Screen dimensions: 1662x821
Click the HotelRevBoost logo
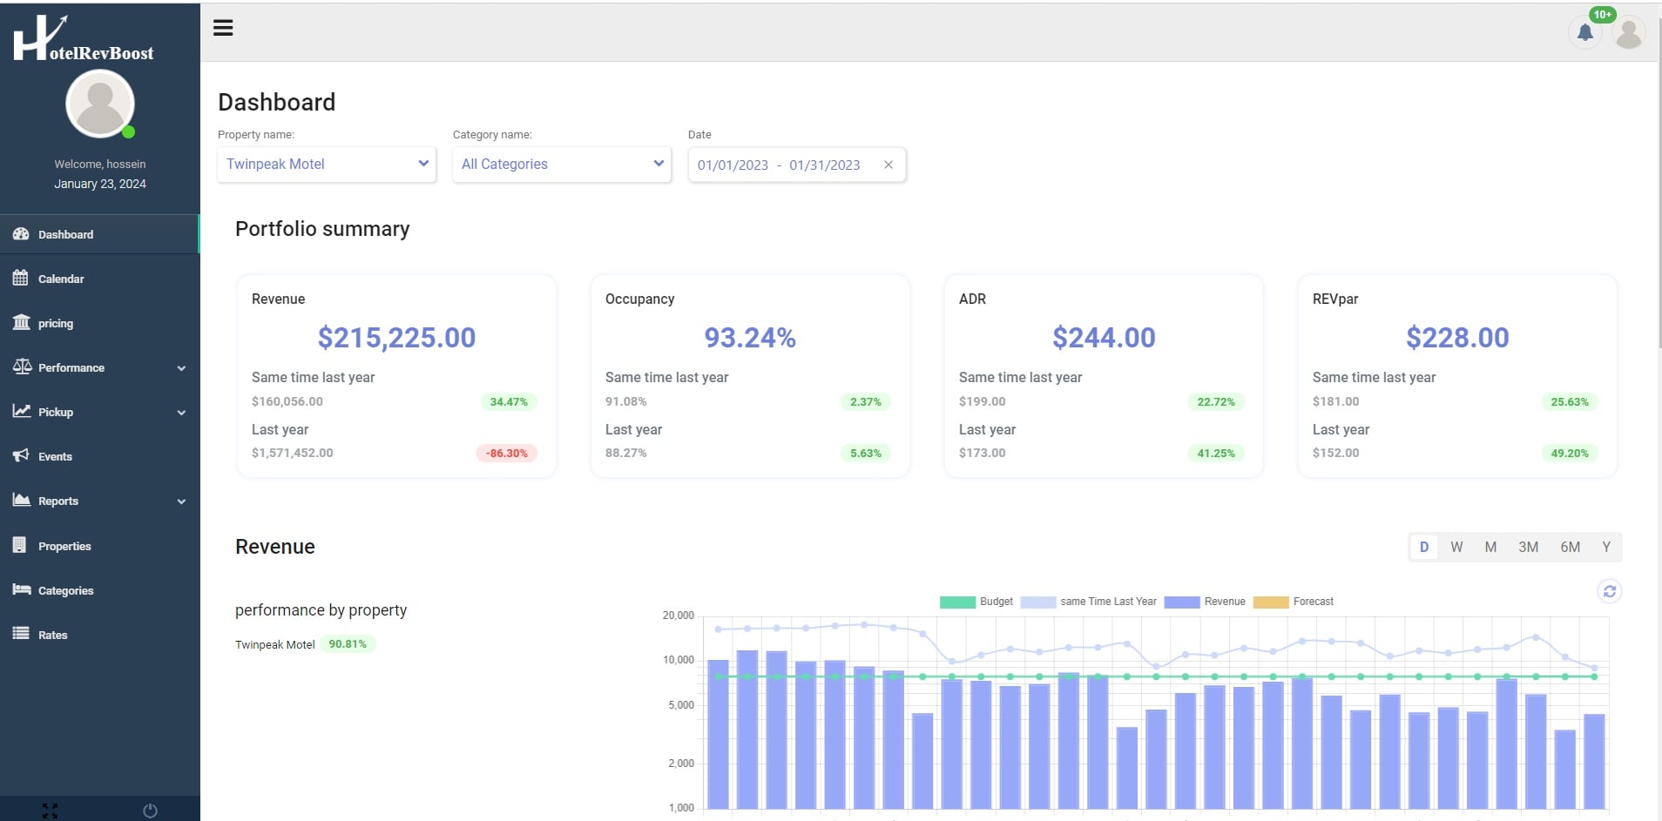pos(84,39)
